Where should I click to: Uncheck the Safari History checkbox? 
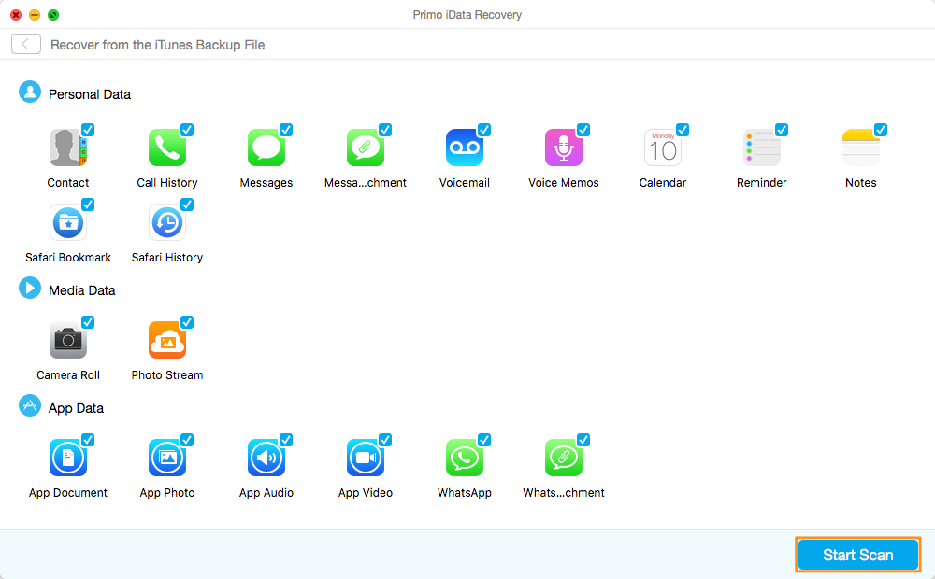pos(187,205)
